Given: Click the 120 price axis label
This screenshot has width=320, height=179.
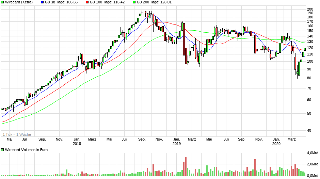Looking at the screenshot, I should pyautogui.click(x=310, y=48).
